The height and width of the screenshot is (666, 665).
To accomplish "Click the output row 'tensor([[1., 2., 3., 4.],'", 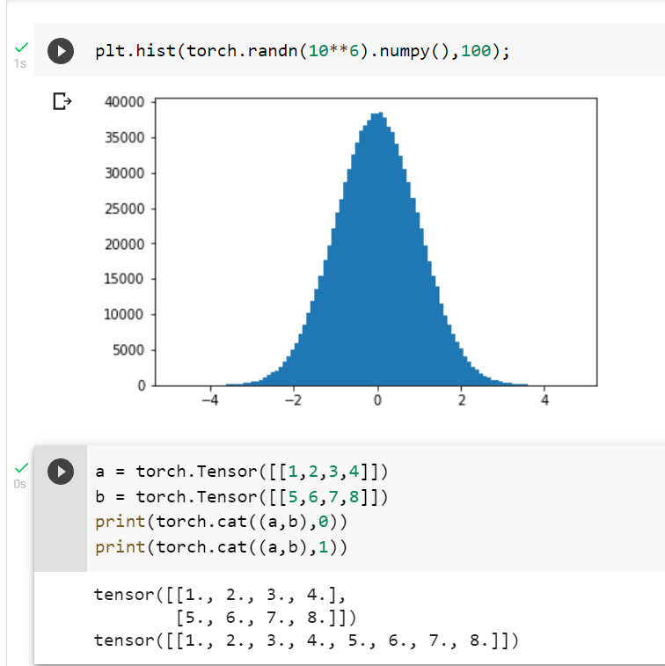I will click(220, 595).
